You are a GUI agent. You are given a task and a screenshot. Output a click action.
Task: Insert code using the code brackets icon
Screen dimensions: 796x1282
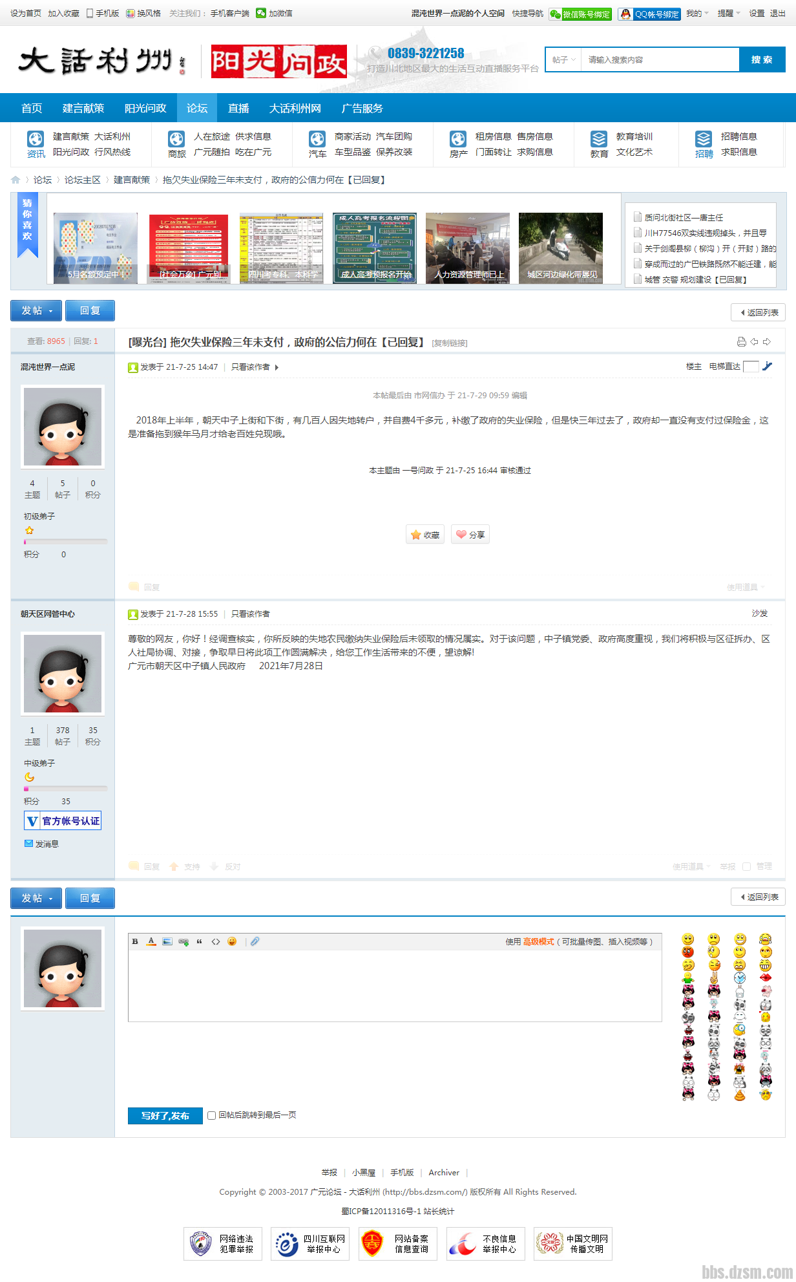point(216,941)
